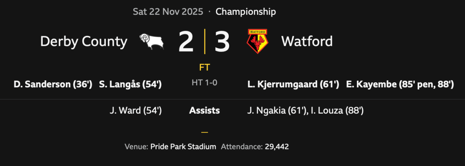Select goalscorer D. Sanderson (36')
465x166 pixels.
(53, 85)
